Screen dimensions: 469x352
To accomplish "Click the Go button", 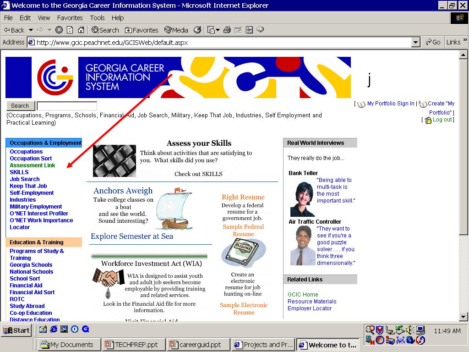I will [x=433, y=42].
